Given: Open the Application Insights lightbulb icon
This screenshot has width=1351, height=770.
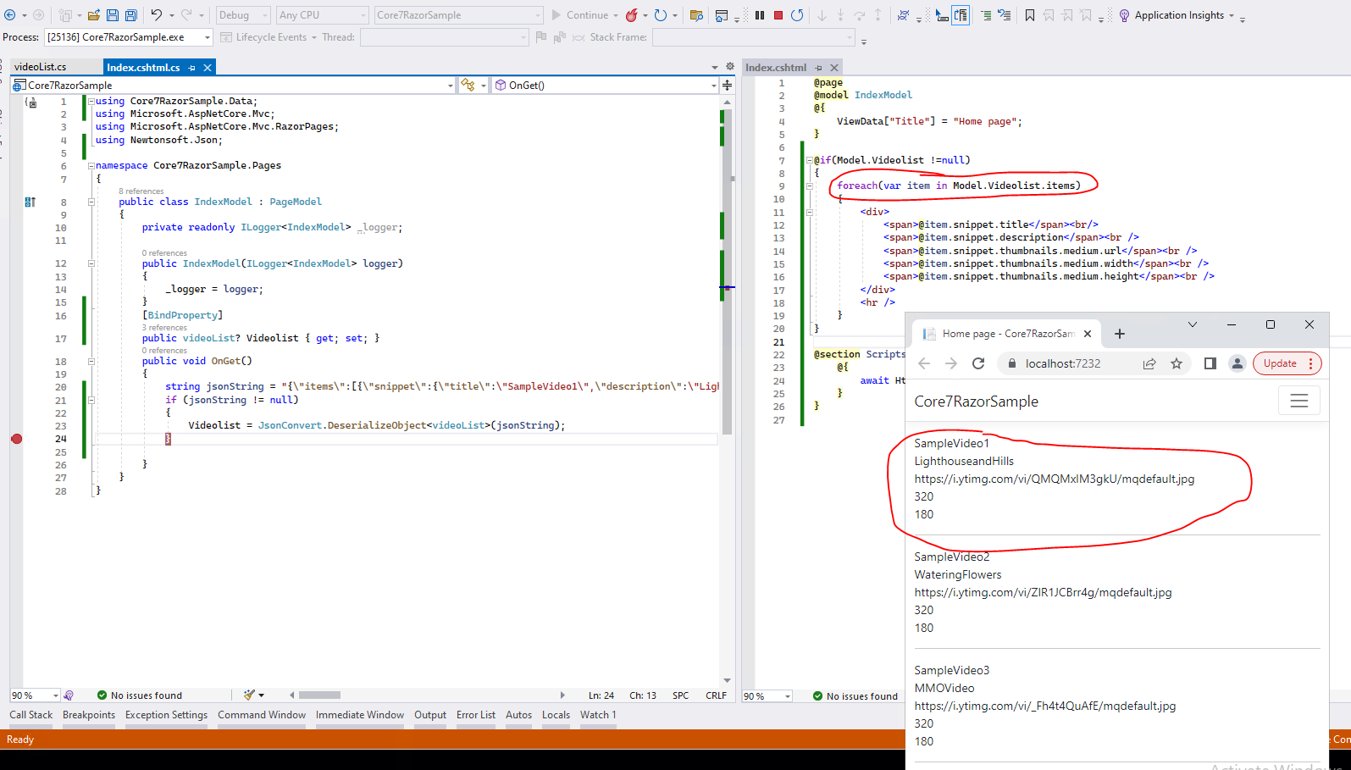Looking at the screenshot, I should (x=1124, y=15).
